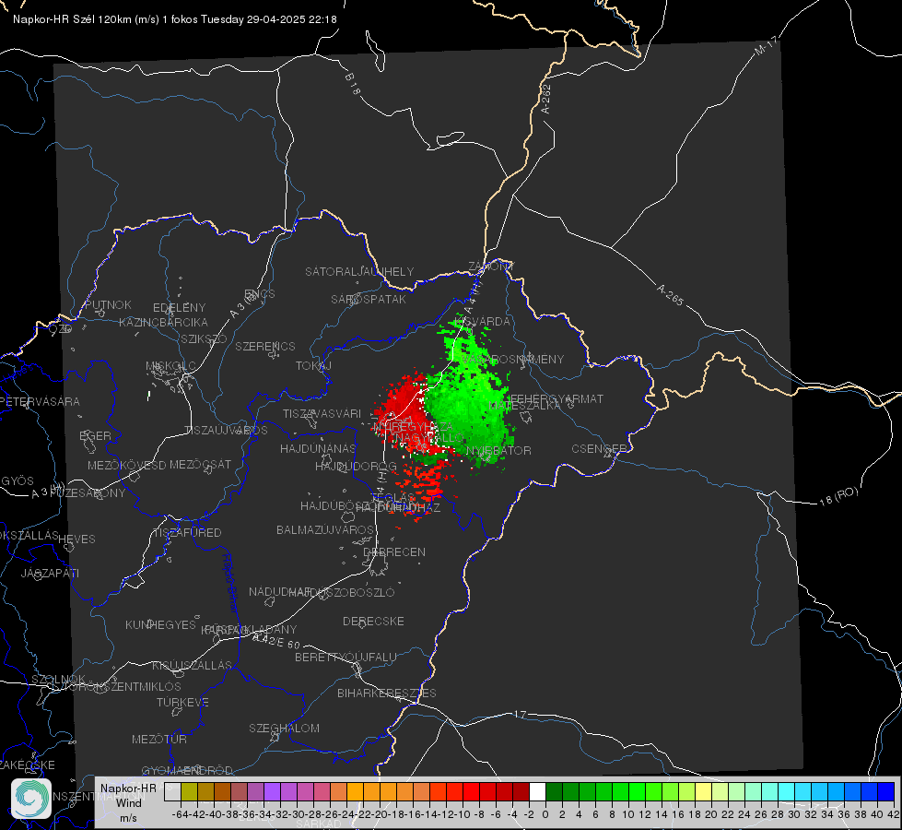Image resolution: width=902 pixels, height=830 pixels.
Task: Click the CSENGER city label
Action: click(599, 448)
